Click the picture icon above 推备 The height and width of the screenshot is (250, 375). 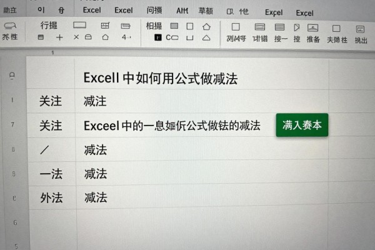pos(312,27)
